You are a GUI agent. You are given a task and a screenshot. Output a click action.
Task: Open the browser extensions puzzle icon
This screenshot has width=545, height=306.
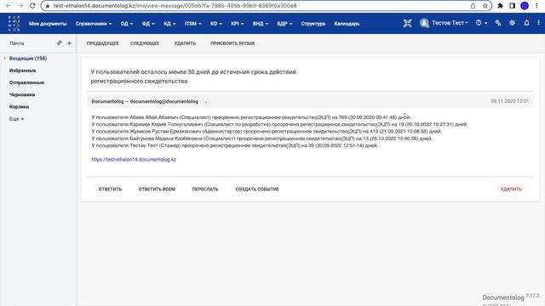click(500, 6)
